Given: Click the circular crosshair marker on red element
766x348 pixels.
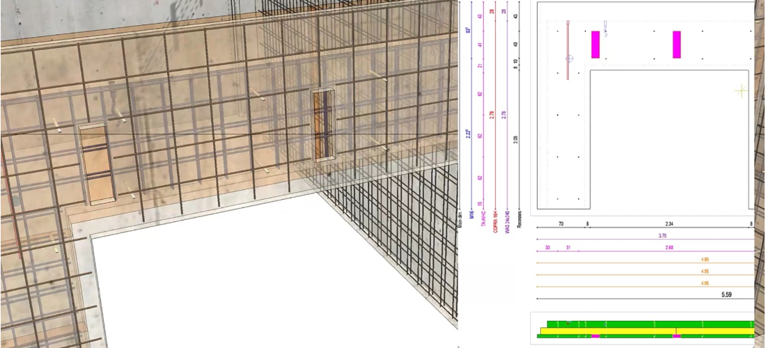Looking at the screenshot, I should [x=570, y=59].
